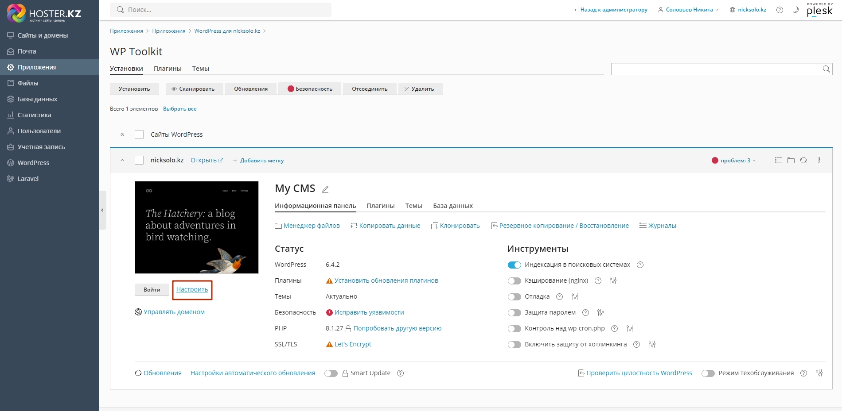Open help for debugging option
Viewport: 842px width, 411px height.
click(x=559, y=296)
